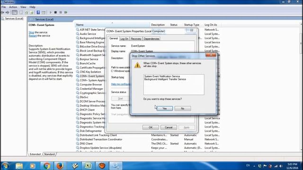Open the Action menu

pyautogui.click(x=13, y=7)
